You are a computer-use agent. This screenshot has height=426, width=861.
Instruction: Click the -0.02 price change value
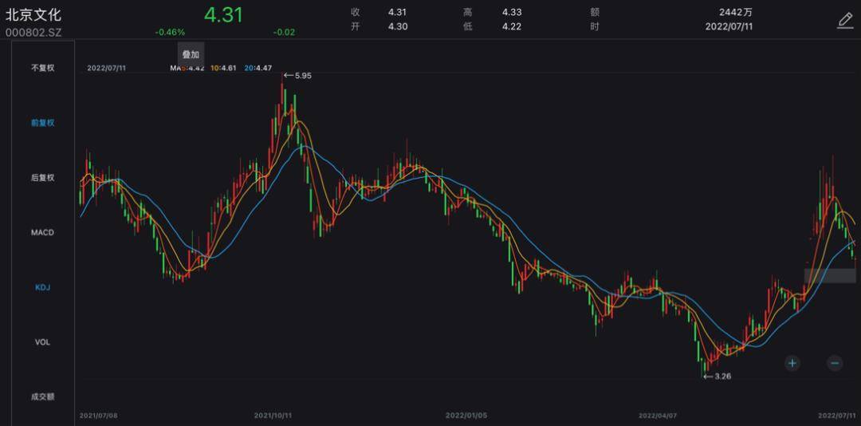click(285, 33)
